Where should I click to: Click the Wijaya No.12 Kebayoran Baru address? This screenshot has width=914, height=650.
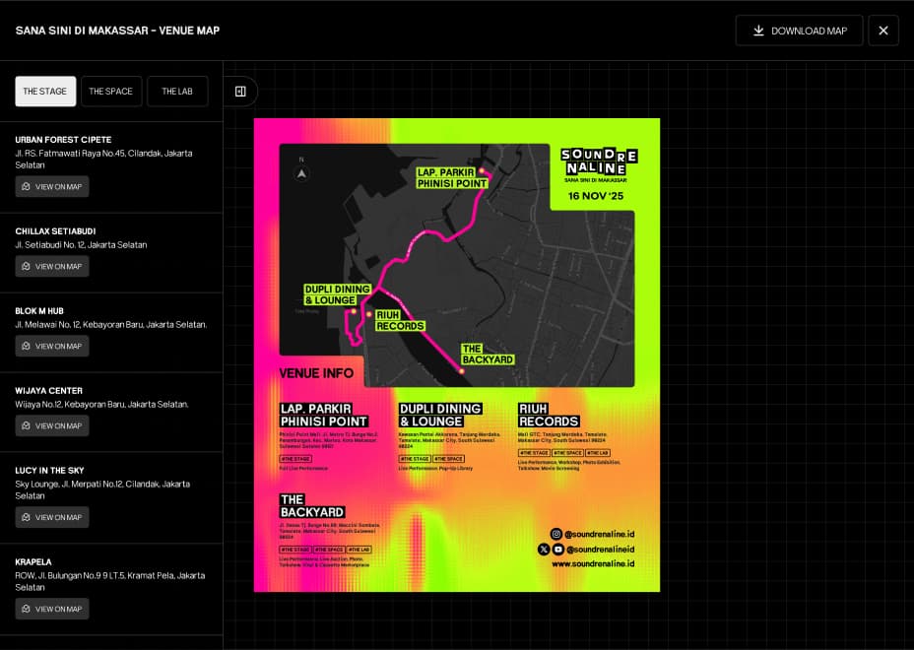(101, 405)
